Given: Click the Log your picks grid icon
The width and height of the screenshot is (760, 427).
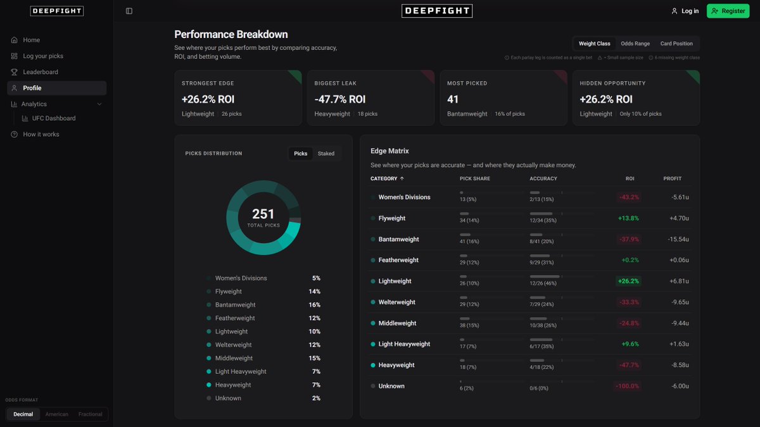Looking at the screenshot, I should 14,56.
